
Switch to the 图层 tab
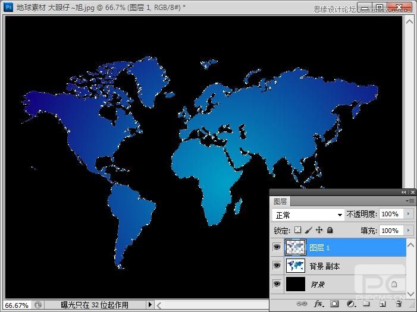[280, 201]
